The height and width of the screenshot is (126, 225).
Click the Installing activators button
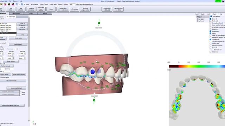pos(31,9)
